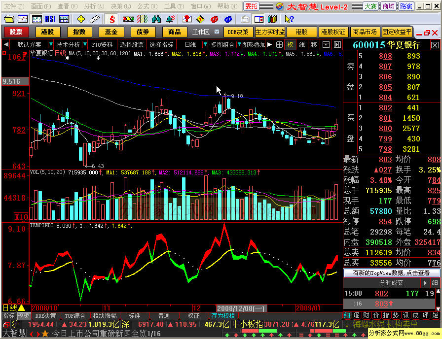This screenshot has width=442, height=339.
Task: Open the traffic light signal icon
Action: pyautogui.click(x=129, y=19)
